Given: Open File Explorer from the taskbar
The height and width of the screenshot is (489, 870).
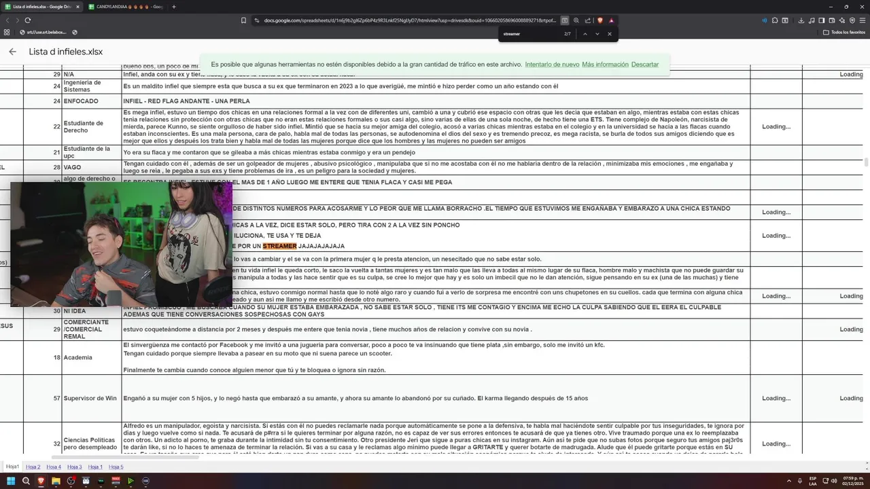Looking at the screenshot, I should point(56,481).
